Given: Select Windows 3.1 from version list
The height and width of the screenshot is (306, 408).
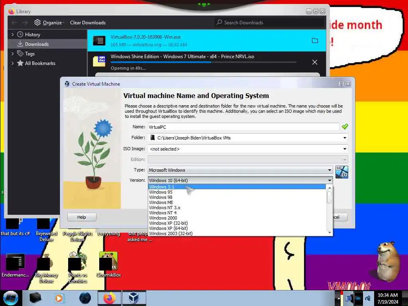Looking at the screenshot, I should click(237, 187).
